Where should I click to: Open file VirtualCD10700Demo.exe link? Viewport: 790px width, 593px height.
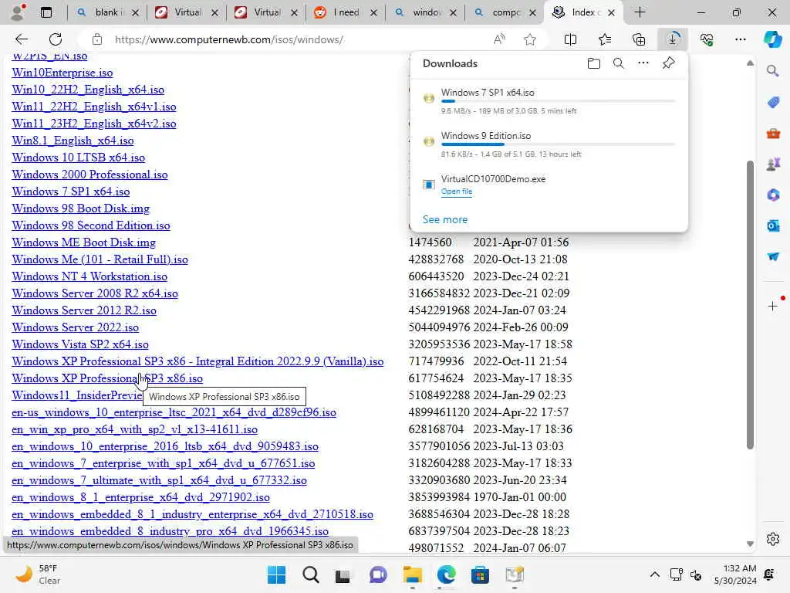coord(457,191)
